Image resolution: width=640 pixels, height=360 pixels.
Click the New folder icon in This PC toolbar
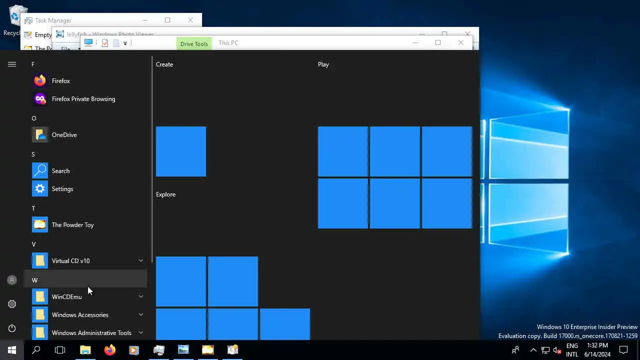coord(116,43)
